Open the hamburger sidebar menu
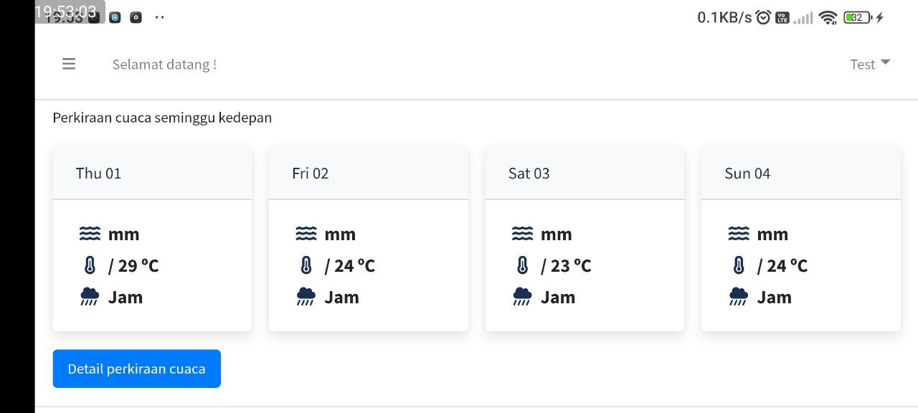 click(x=69, y=64)
